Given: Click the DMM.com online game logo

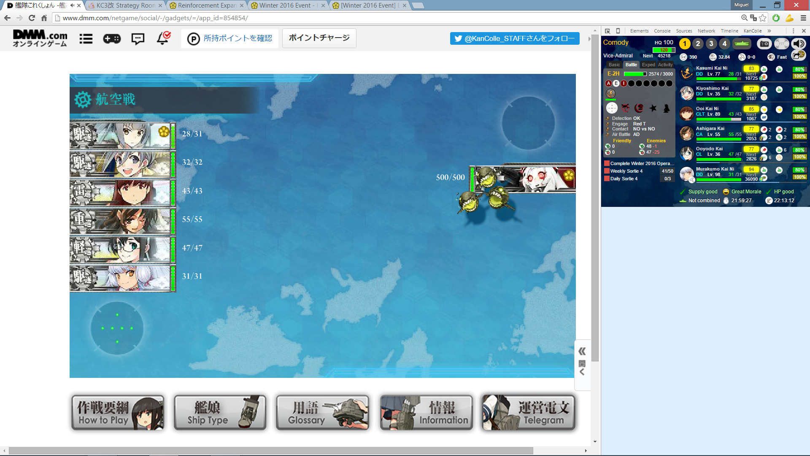Looking at the screenshot, I should 40,38.
